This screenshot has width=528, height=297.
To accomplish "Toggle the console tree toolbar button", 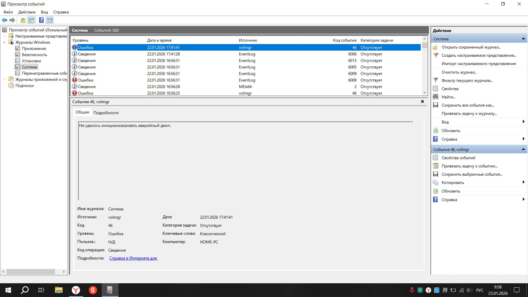I will pos(31,20).
